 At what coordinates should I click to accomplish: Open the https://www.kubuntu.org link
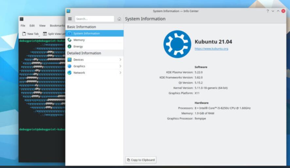212,48
